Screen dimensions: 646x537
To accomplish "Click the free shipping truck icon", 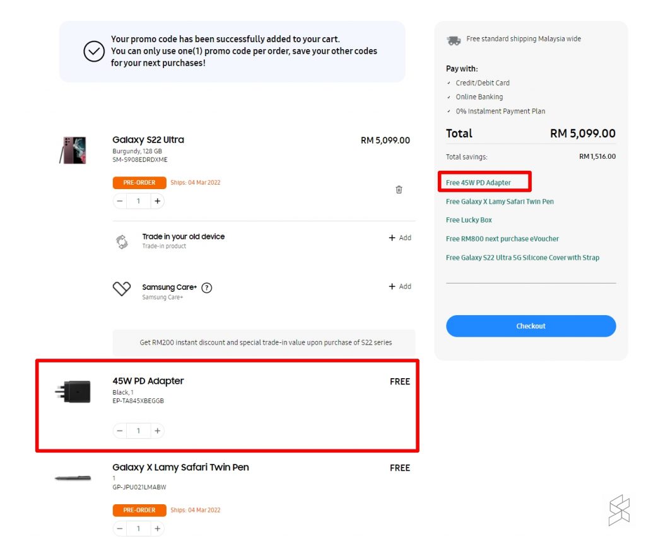I will tap(453, 40).
